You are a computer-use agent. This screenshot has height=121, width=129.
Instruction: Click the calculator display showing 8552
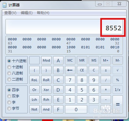[64, 27]
